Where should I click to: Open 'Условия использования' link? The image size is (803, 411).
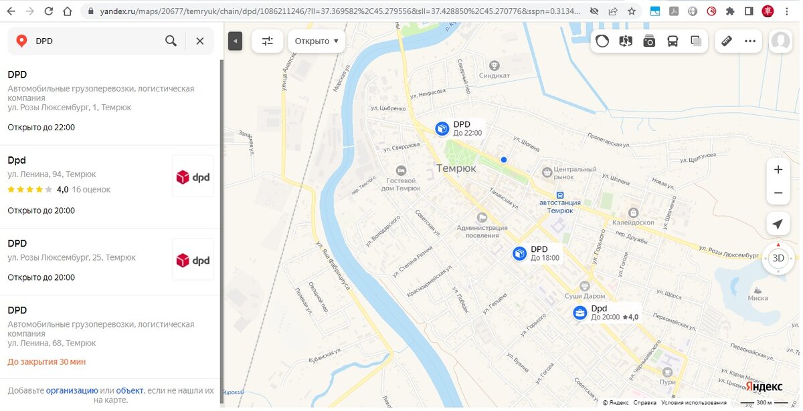click(694, 402)
